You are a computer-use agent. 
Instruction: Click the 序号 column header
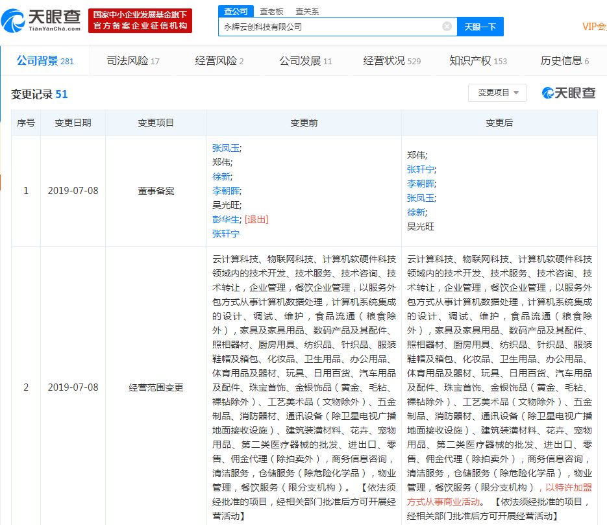[x=26, y=123]
